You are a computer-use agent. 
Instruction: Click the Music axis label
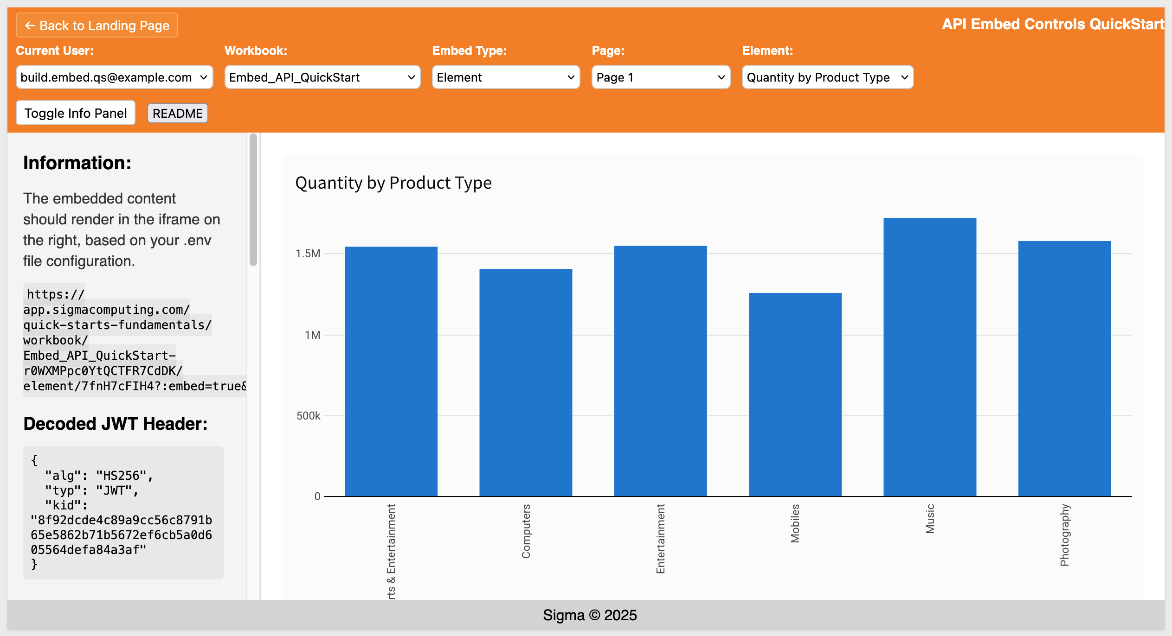point(930,519)
